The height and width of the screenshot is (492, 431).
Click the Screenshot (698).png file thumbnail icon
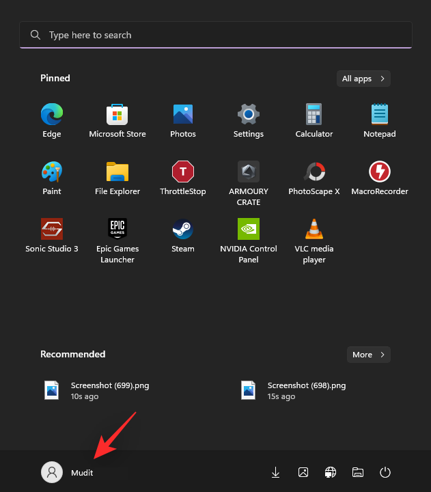[249, 390]
